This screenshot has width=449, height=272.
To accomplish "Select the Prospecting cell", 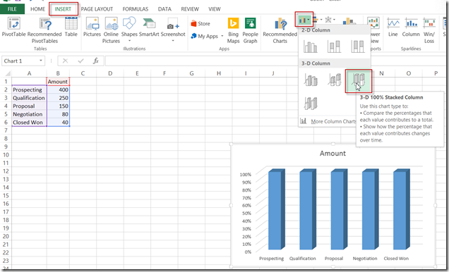I will point(29,89).
